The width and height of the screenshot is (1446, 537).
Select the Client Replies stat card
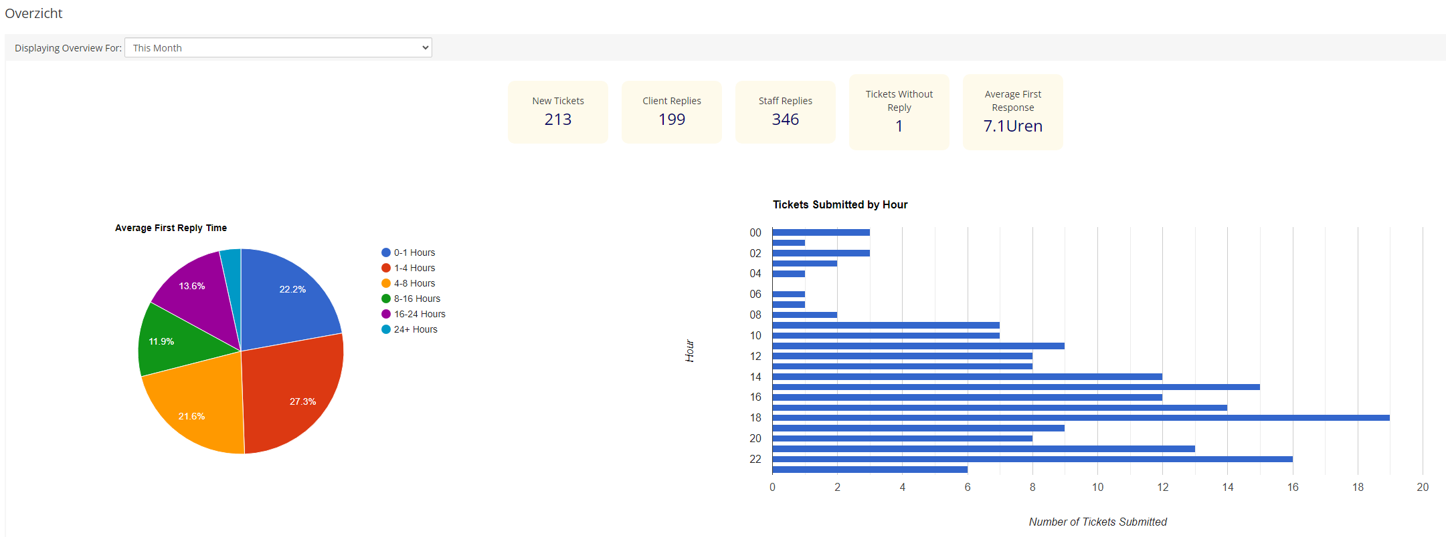pyautogui.click(x=671, y=112)
